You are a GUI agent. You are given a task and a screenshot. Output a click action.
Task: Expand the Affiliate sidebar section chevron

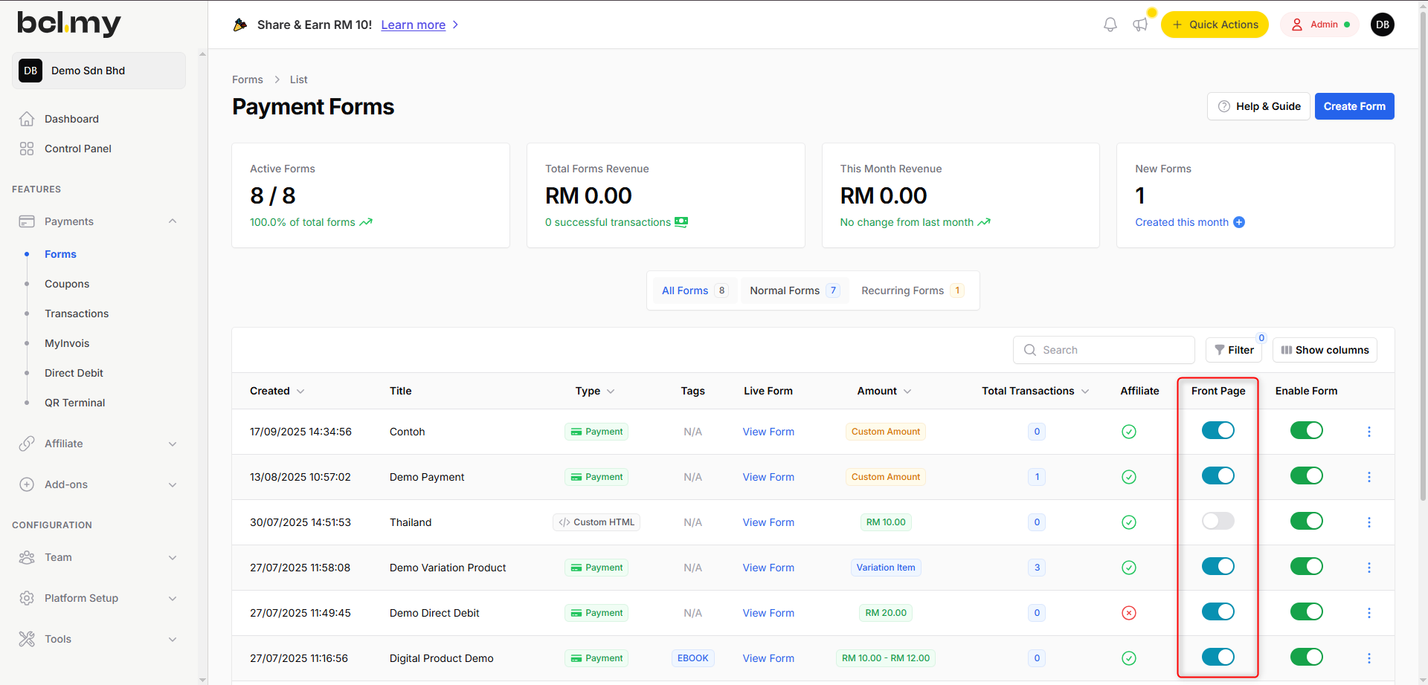point(173,444)
